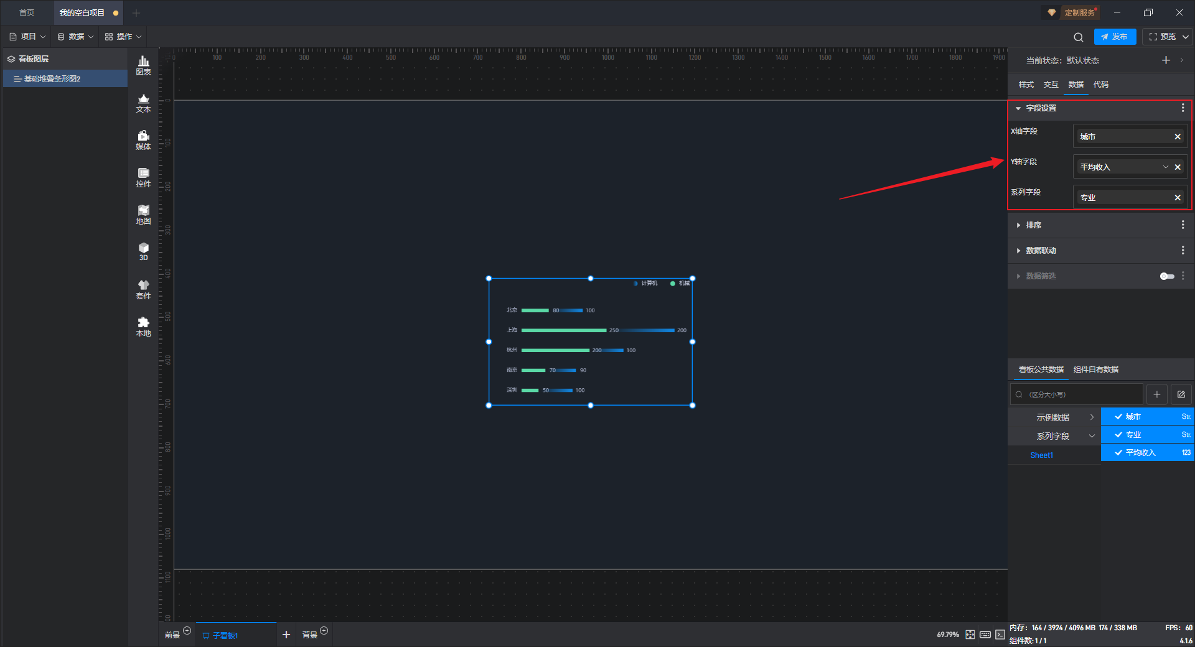Add a new sub-board with plus
Image resolution: width=1195 pixels, height=647 pixels.
click(286, 635)
